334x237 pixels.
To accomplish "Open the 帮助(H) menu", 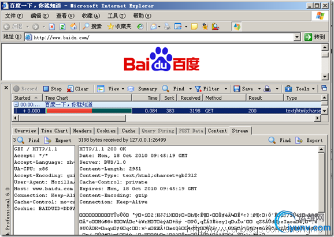I will pyautogui.click(x=142, y=16).
